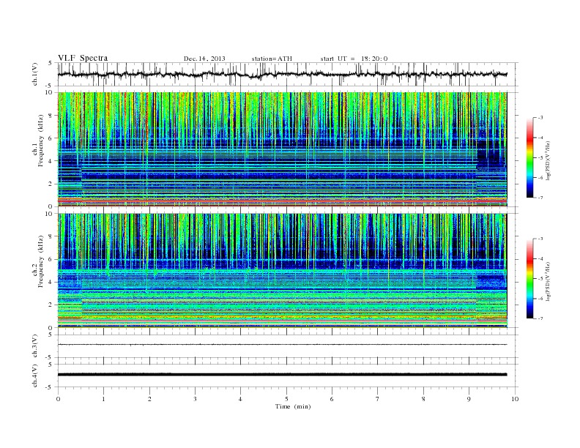This screenshot has height=448, width=580.
Task: Click the "9" tick on time axis
Action: [469, 399]
